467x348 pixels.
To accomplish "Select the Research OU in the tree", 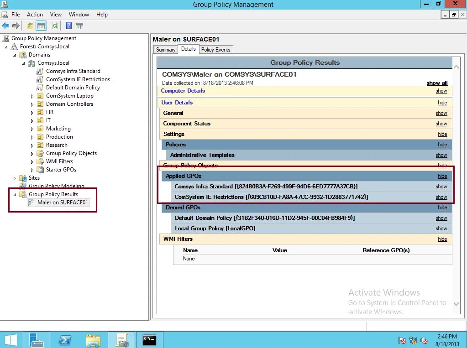I will [57, 145].
